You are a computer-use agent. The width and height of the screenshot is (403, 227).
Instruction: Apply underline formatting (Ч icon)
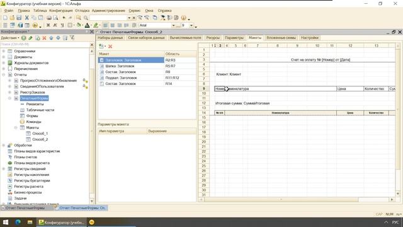[62, 25]
